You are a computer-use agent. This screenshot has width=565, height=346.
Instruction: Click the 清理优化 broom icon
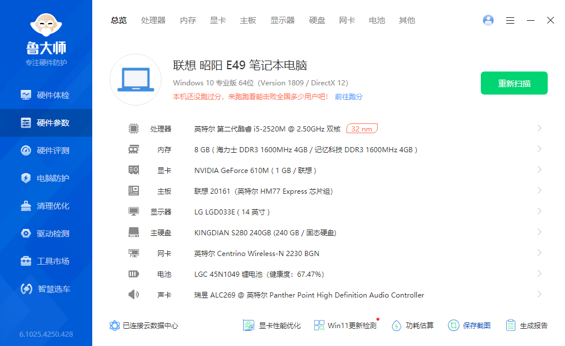click(26, 206)
